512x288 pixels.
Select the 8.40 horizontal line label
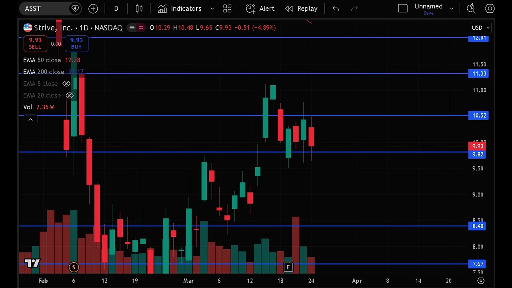[478, 226]
